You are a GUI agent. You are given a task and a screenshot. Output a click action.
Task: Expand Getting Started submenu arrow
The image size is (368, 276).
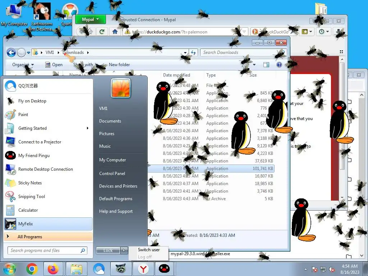[88, 128]
